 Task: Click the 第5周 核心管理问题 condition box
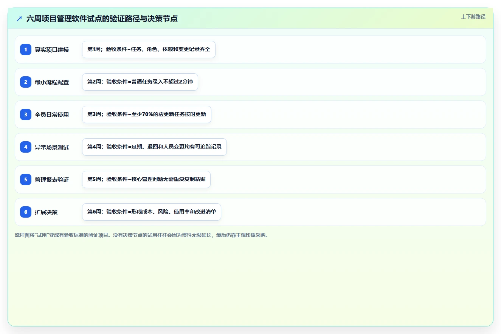point(146,179)
